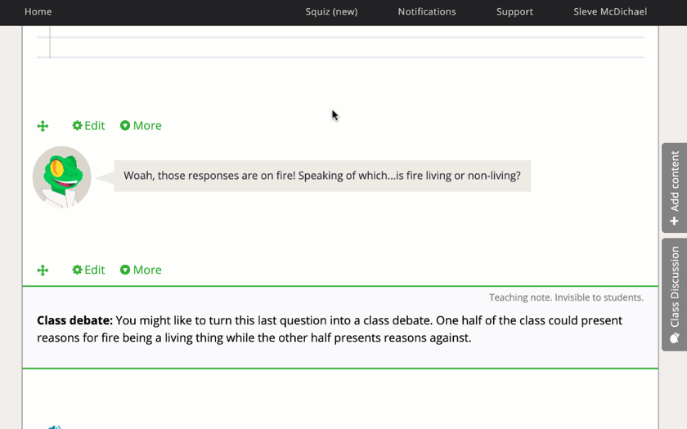Open the Class Discussion side panel
Screen dimensions: 687x429
(x=674, y=295)
